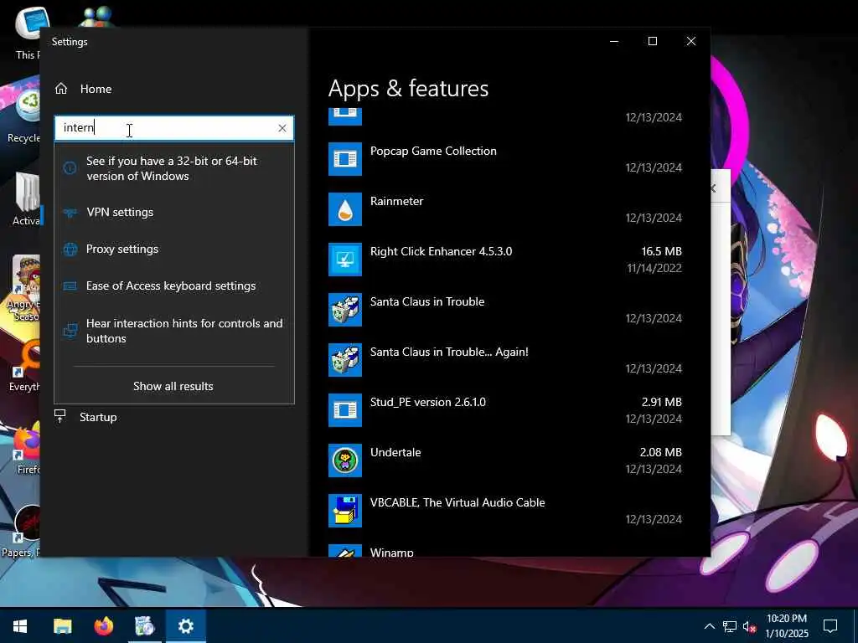The width and height of the screenshot is (858, 643).
Task: Open 32-bit or 64-bit Windows version result
Action: tap(174, 168)
